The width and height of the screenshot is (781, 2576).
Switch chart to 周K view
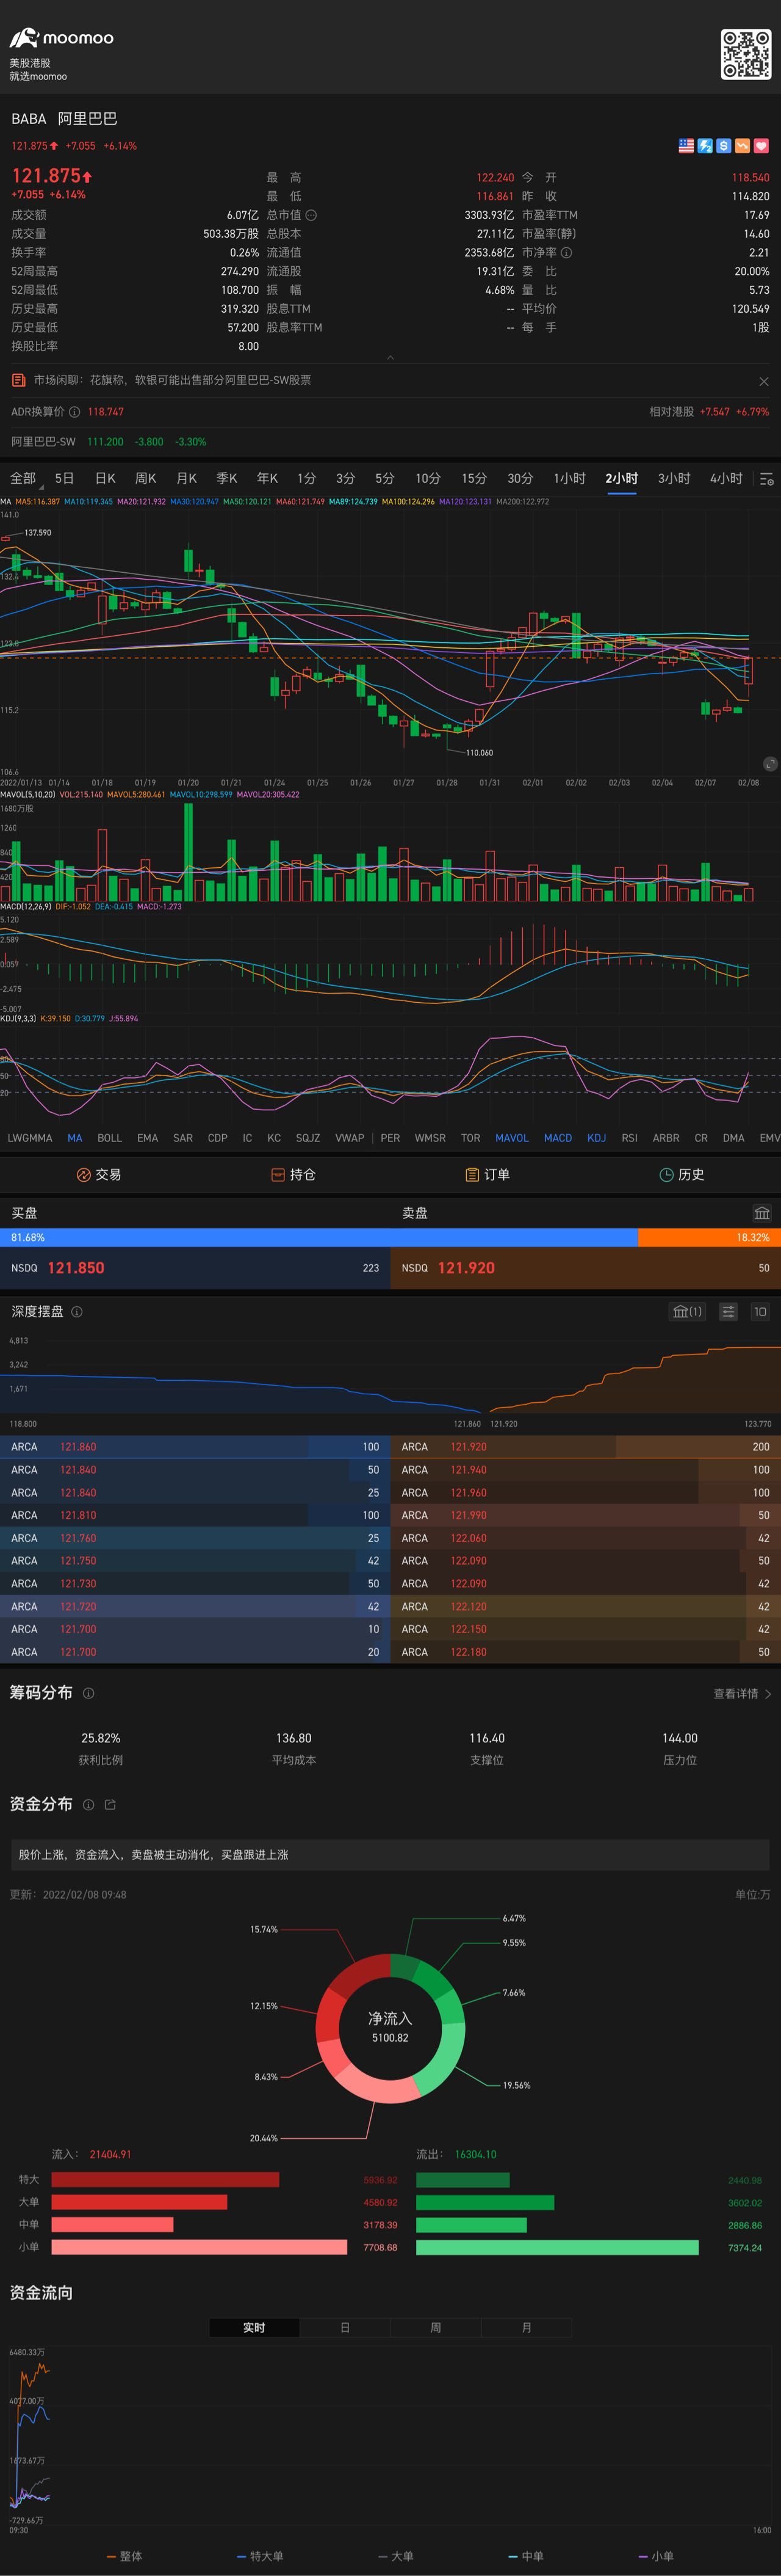coord(146,478)
